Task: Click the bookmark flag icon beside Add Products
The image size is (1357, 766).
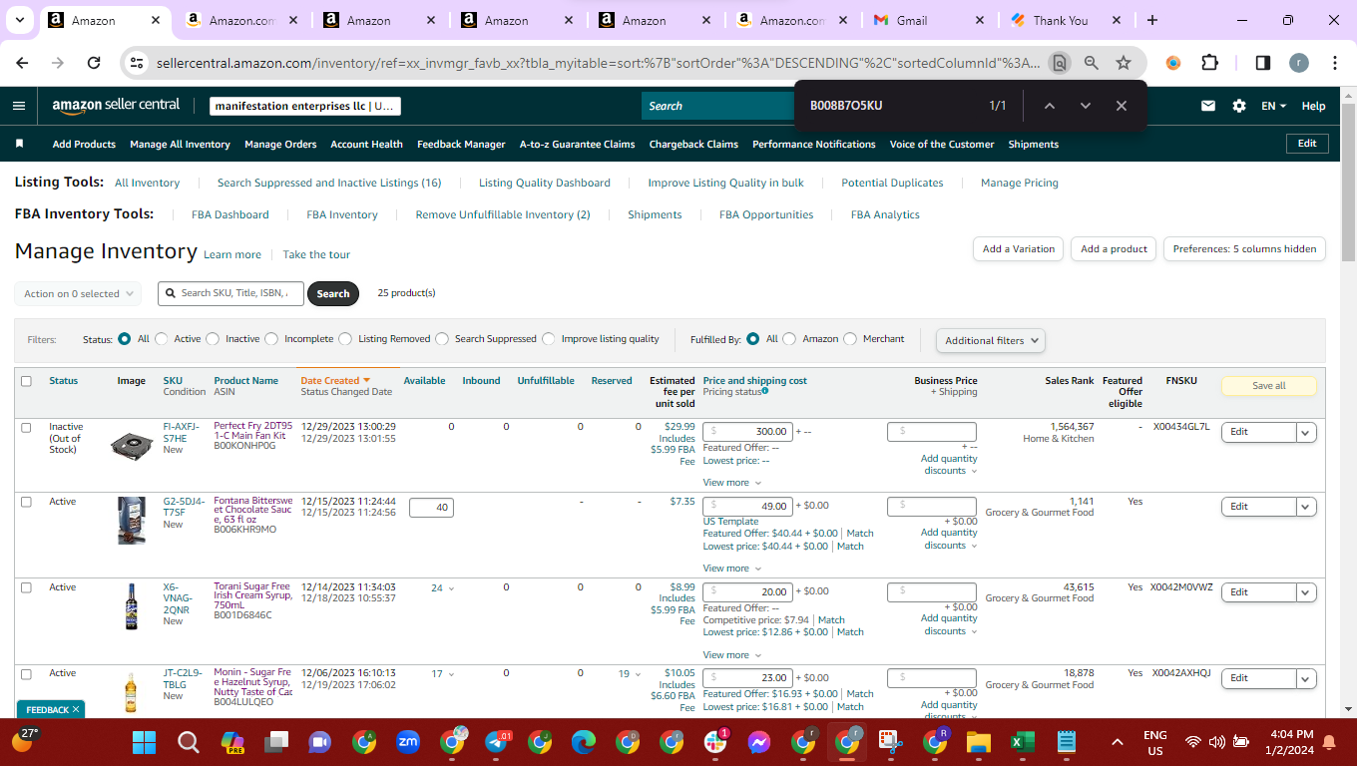Action: (x=19, y=144)
